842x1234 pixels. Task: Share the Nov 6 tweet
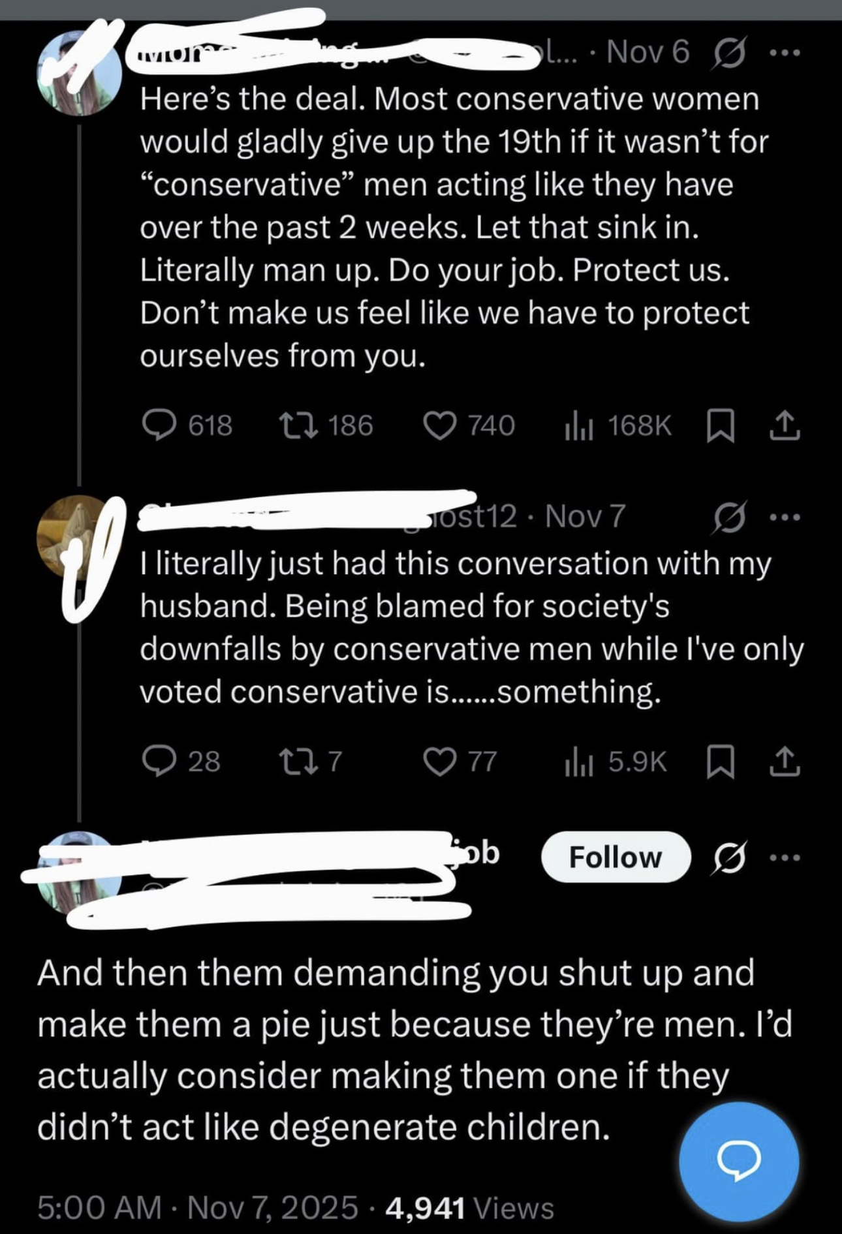click(x=783, y=425)
